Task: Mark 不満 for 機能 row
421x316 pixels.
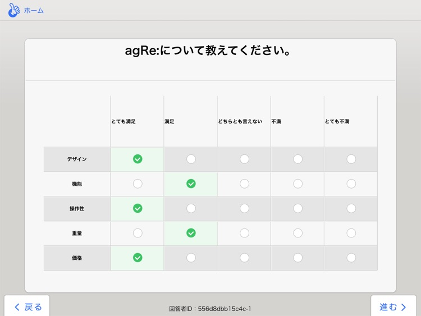Action: 298,184
